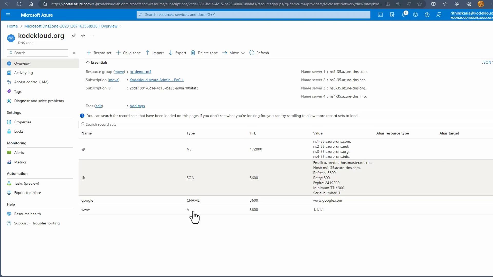Favorite this page using the browser star icon
This screenshot has height=277, width=493.
click(x=420, y=4)
